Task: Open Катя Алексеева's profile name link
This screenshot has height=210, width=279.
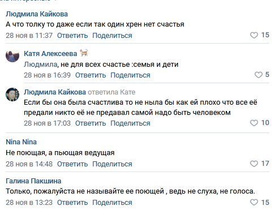Action: click(50, 54)
